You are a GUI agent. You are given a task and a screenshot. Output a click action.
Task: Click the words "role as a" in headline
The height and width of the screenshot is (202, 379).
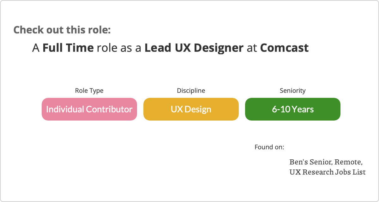pos(119,48)
